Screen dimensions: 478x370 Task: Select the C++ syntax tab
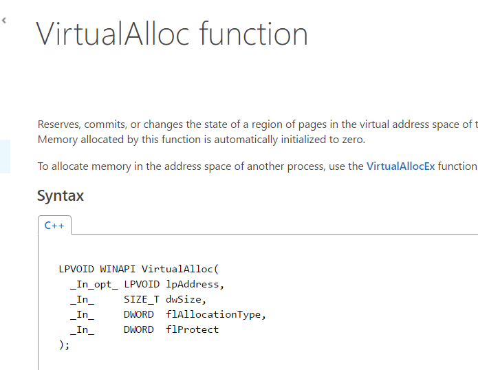coord(54,225)
